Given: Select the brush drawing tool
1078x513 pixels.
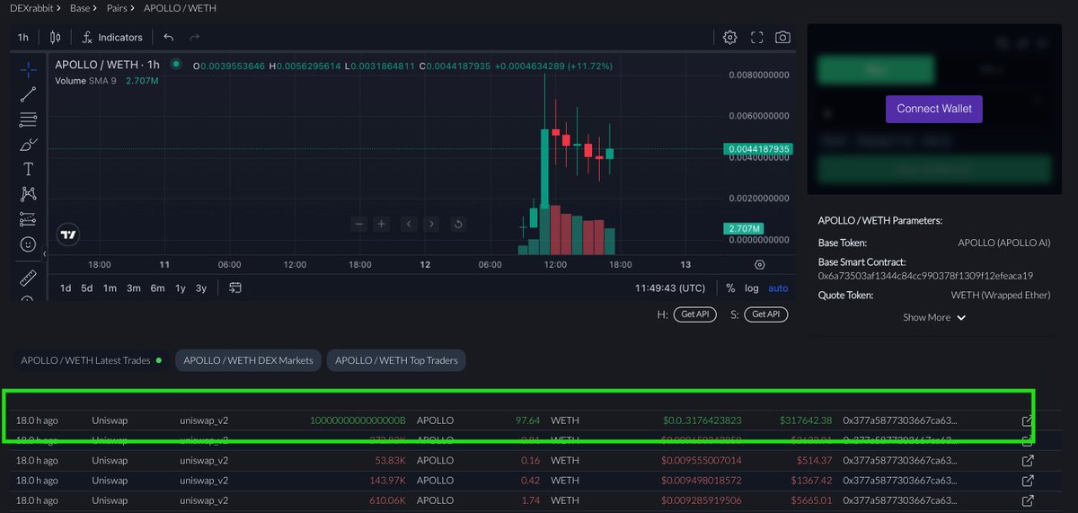Looking at the screenshot, I should click(28, 144).
